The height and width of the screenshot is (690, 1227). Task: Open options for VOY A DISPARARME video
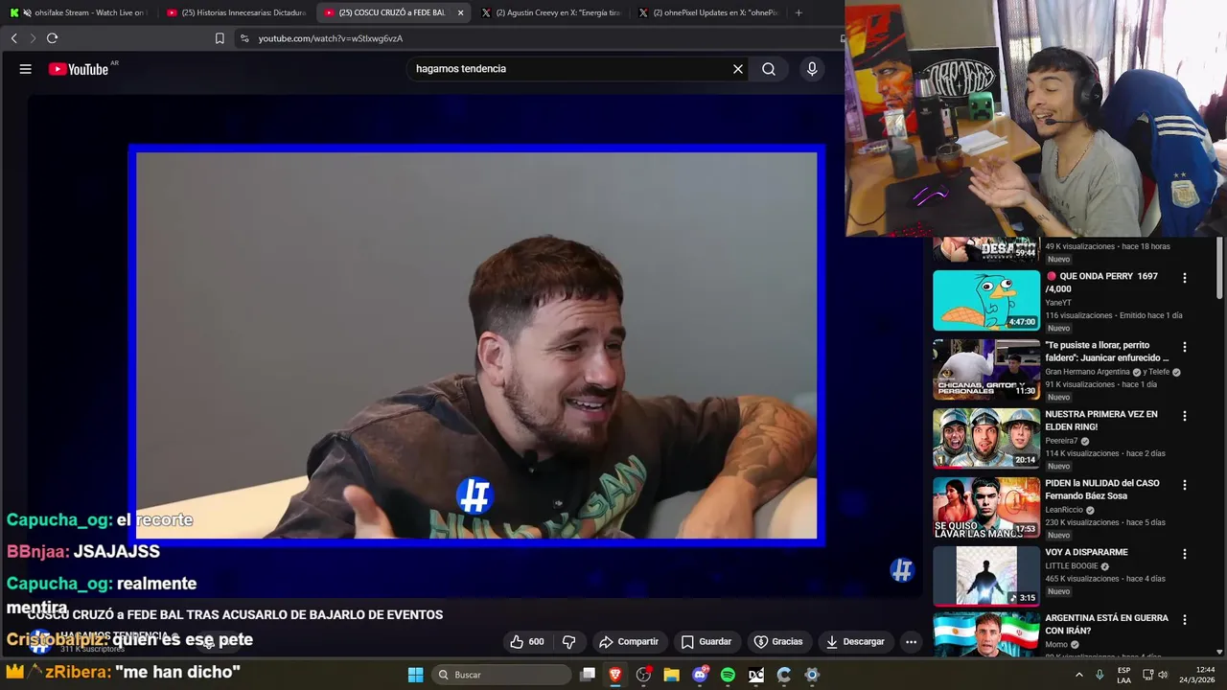tap(1185, 554)
